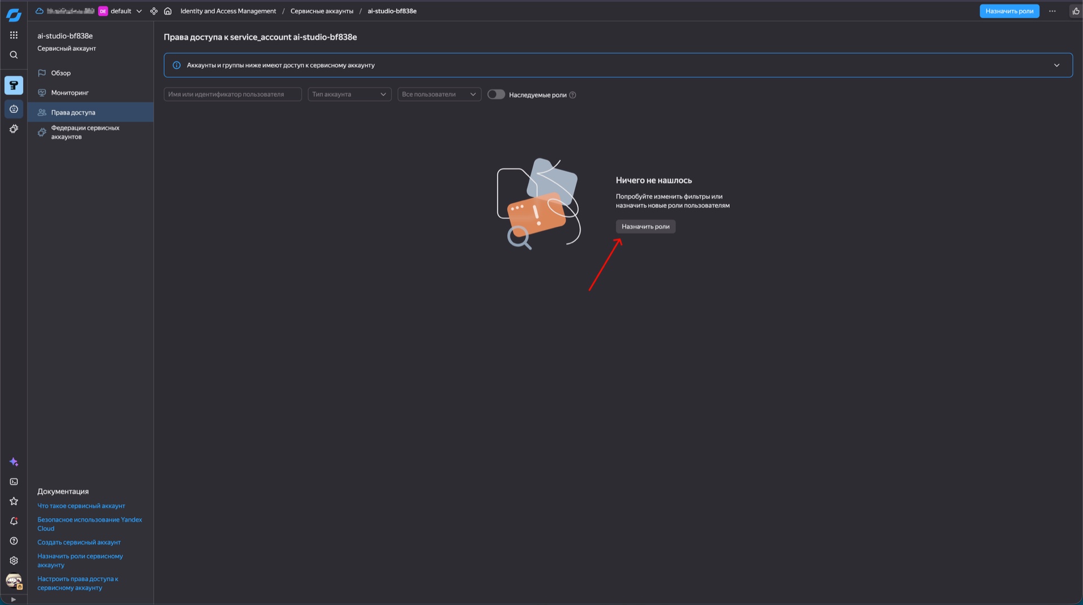1083x605 pixels.
Task: Open the AI assistant sparkle icon
Action: (x=14, y=462)
